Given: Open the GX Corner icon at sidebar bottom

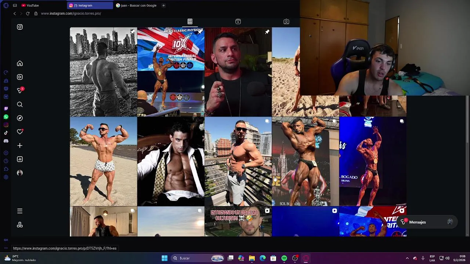Looking at the screenshot, I should point(6,240).
